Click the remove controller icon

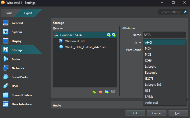[x=100, y=92]
